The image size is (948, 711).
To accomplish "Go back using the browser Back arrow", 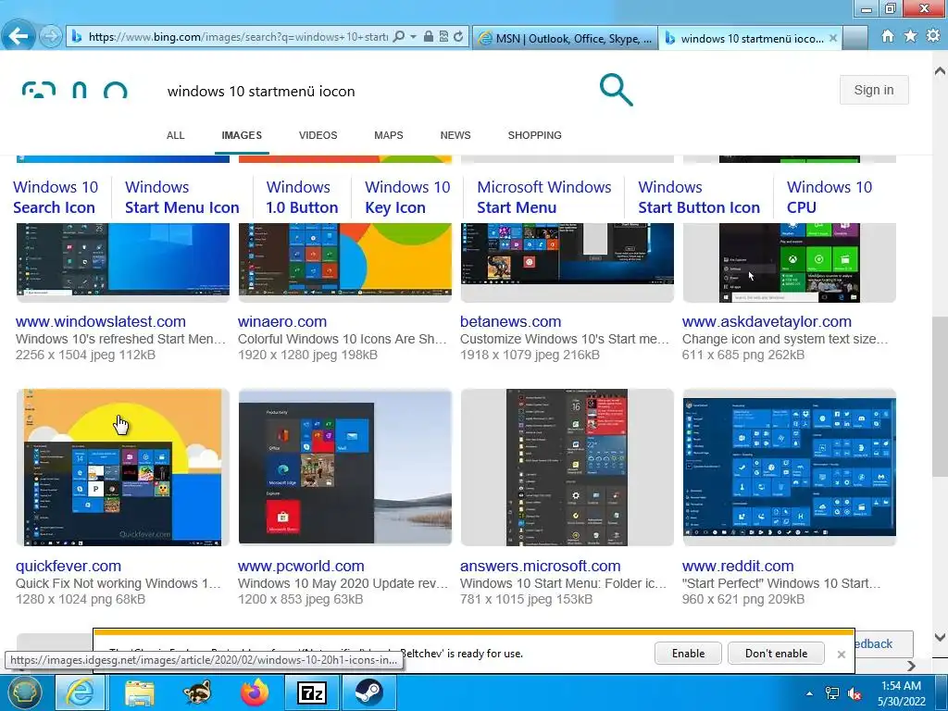I will click(19, 36).
